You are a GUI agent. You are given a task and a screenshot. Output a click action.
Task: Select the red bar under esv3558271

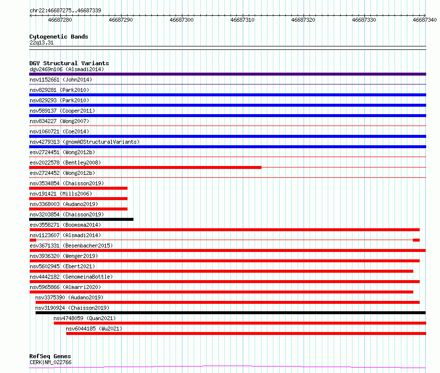tap(224, 230)
